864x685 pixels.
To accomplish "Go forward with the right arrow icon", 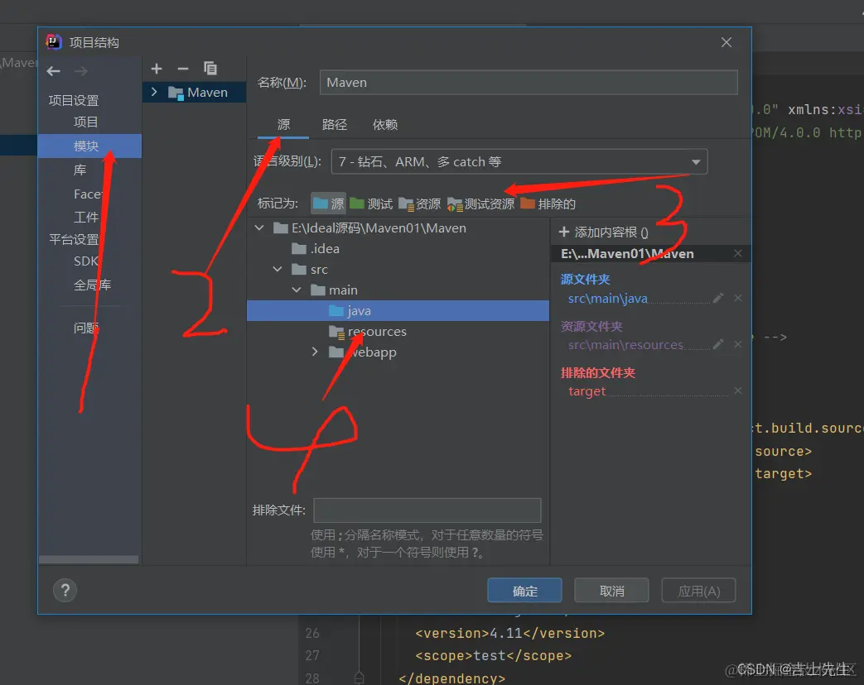I will click(81, 71).
